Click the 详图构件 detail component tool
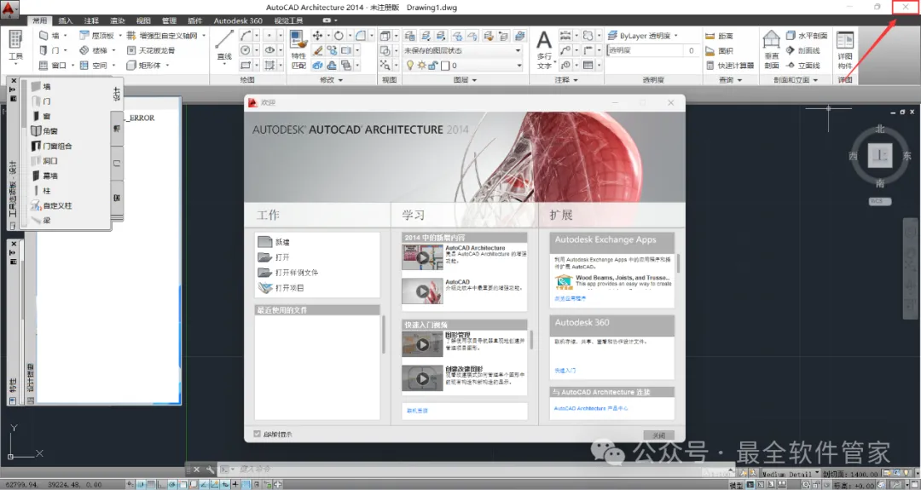921x490 pixels. [x=844, y=50]
